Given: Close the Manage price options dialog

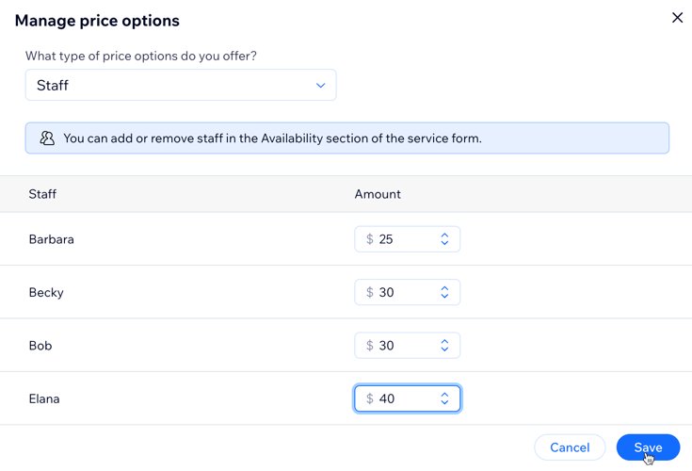Looking at the screenshot, I should pyautogui.click(x=677, y=18).
